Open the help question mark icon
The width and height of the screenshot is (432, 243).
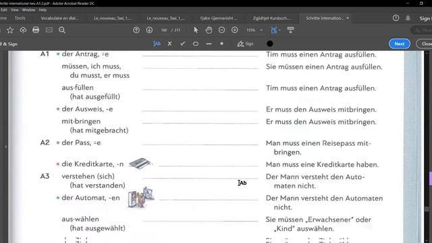[396, 18]
